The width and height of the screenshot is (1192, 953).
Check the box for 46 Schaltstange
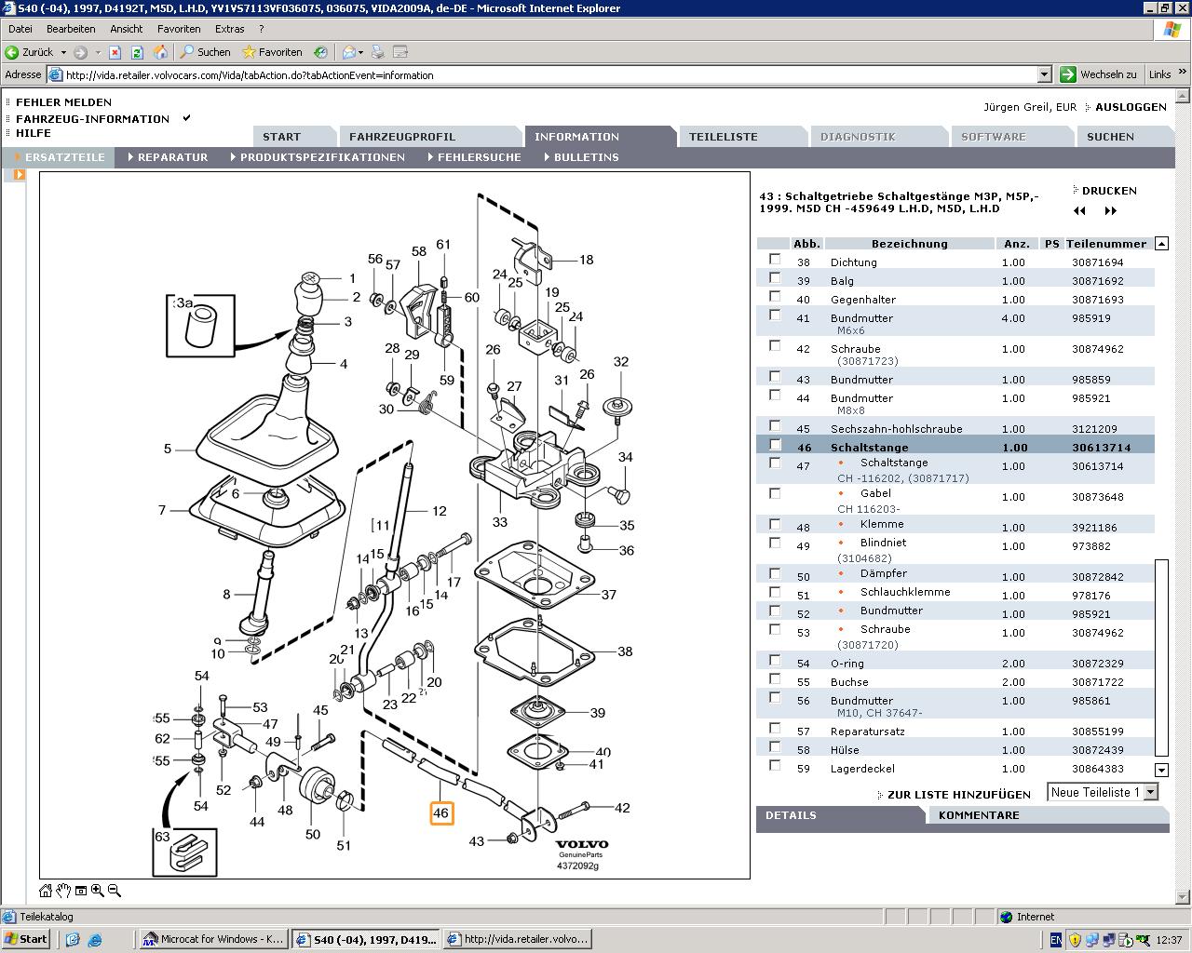775,444
